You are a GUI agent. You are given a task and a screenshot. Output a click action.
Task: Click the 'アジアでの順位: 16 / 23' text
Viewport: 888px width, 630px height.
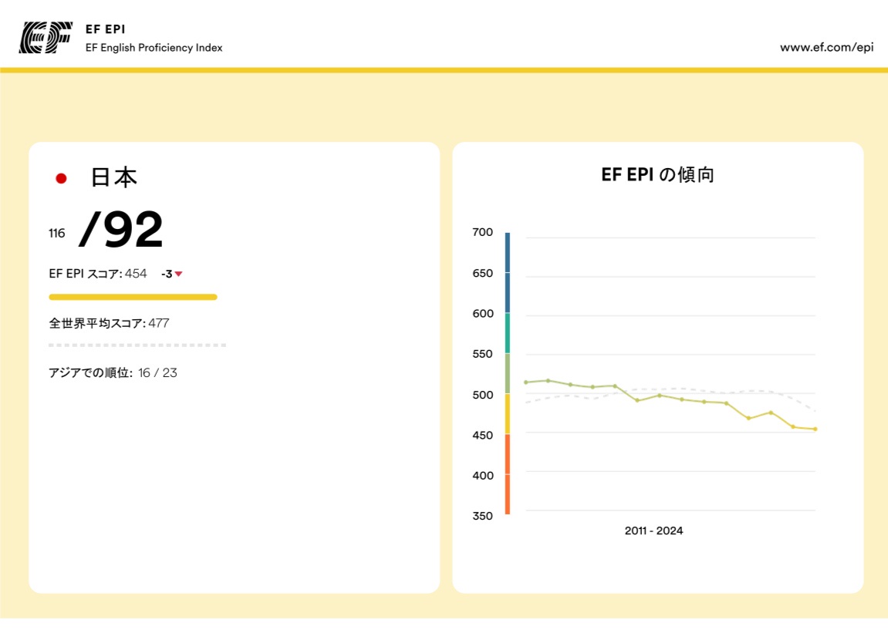(113, 373)
